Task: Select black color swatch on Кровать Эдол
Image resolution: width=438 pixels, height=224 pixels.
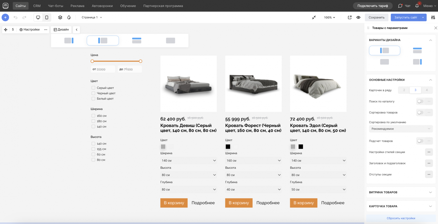Action: [x=301, y=147]
